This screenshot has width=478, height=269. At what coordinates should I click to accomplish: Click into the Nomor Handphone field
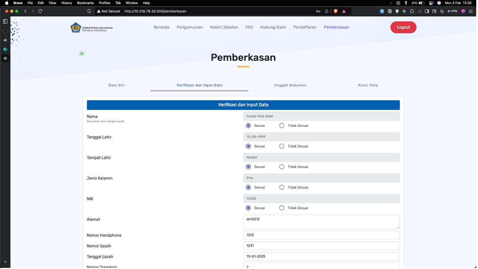click(x=321, y=235)
